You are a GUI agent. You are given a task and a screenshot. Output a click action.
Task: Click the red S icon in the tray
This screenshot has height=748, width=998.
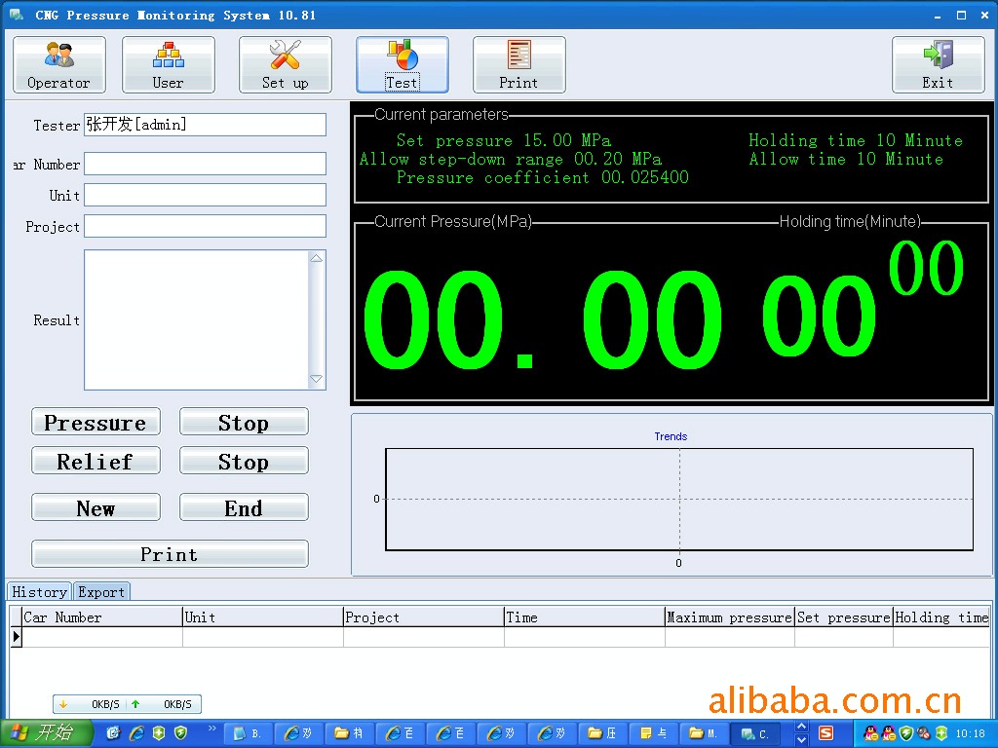825,731
